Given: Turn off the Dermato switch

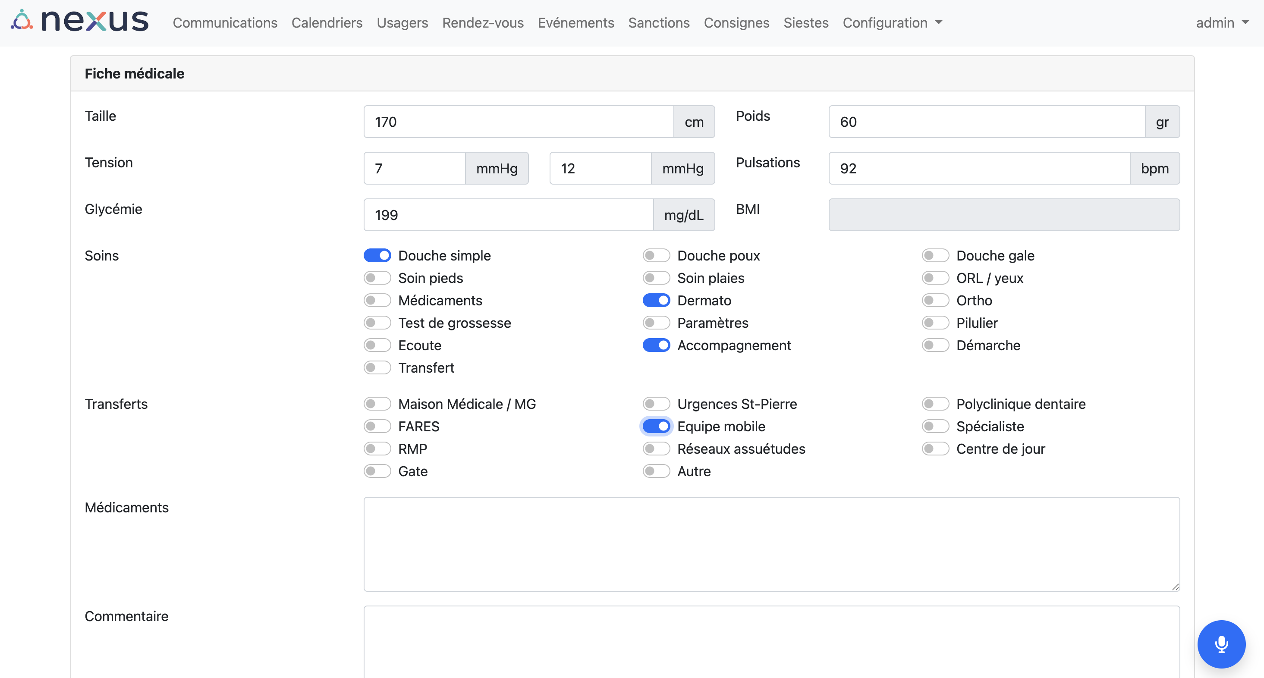Looking at the screenshot, I should [656, 300].
